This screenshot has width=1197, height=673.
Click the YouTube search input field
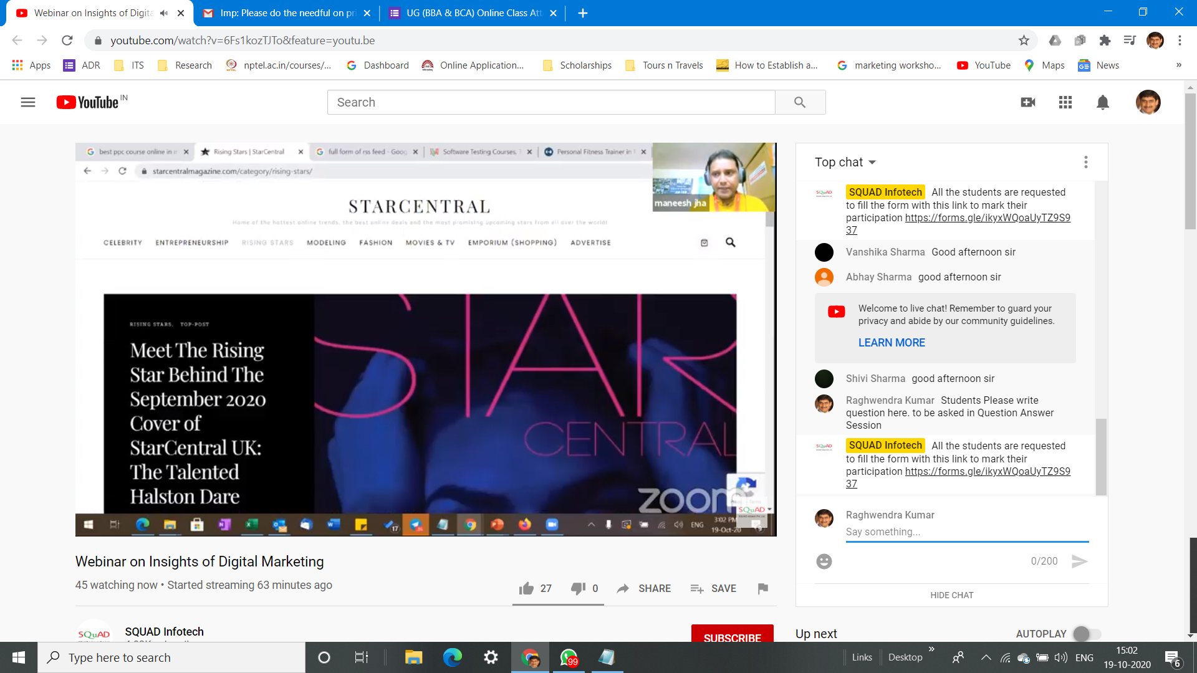[x=551, y=102]
